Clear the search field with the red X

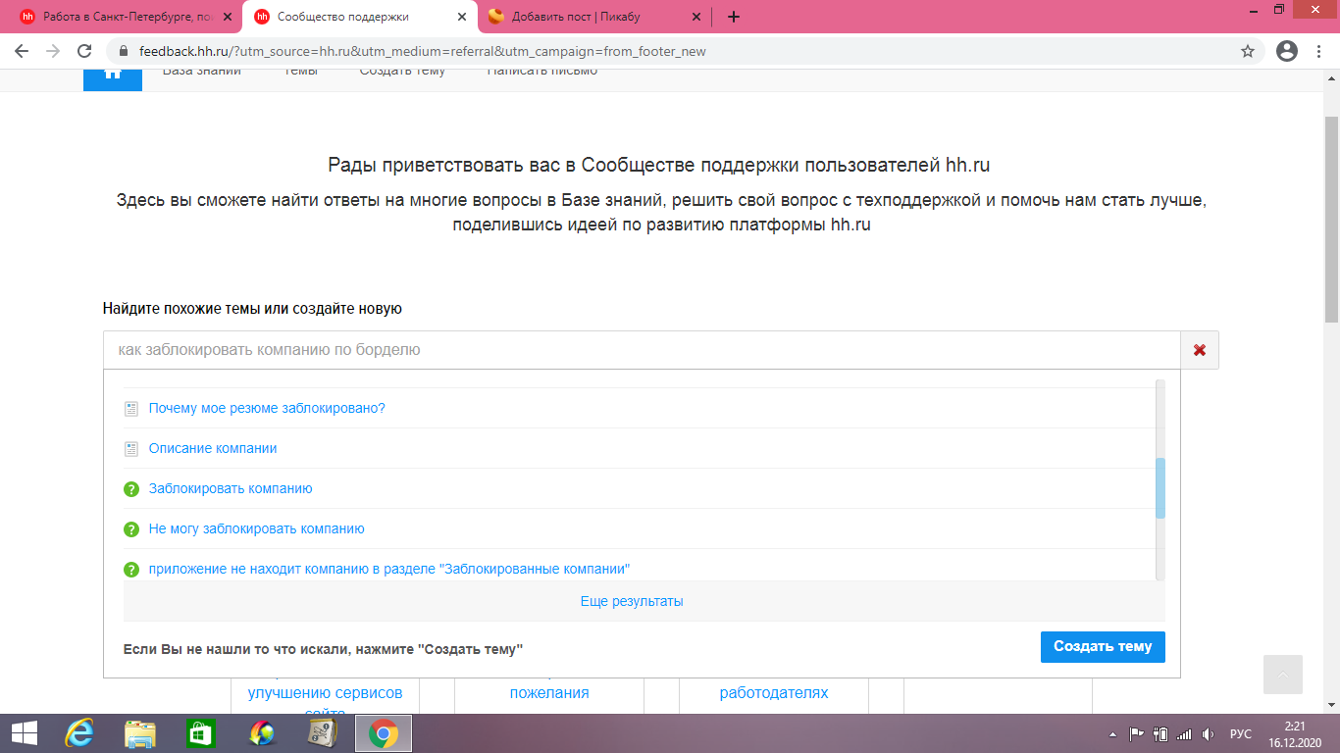coord(1199,350)
